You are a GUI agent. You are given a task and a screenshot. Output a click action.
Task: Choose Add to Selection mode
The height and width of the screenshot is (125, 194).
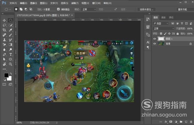pos(21,9)
